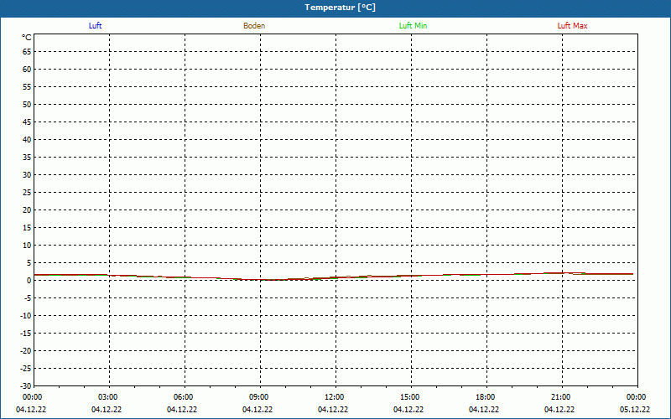Image resolution: width=671 pixels, height=419 pixels.
Task: Click the y-axis value '45'
Action: [x=27, y=122]
